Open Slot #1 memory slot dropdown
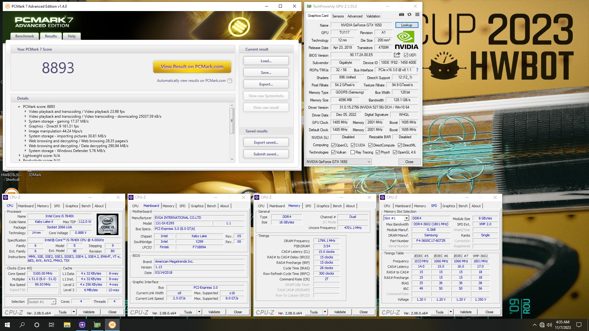This screenshot has width=589, height=331. [x=396, y=218]
